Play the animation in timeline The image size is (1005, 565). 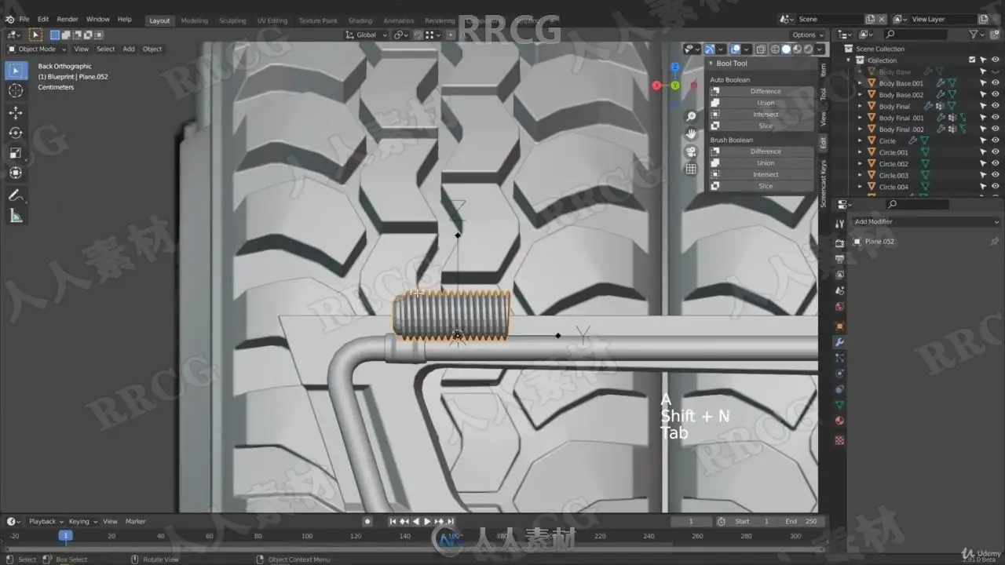(427, 521)
